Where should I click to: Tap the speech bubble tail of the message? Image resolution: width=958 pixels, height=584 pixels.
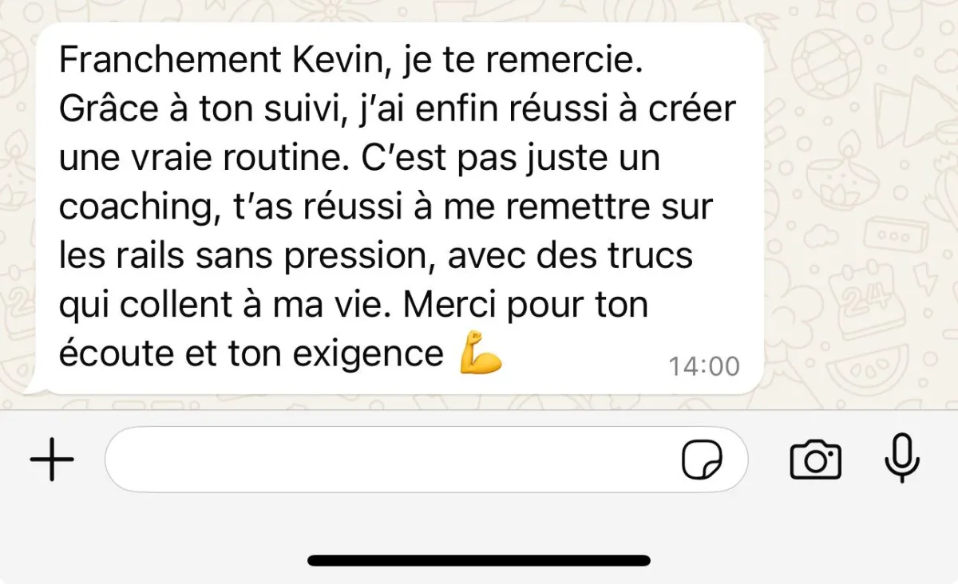[35, 388]
